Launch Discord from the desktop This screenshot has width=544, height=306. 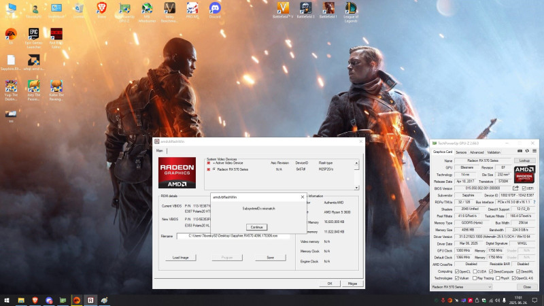(x=215, y=10)
